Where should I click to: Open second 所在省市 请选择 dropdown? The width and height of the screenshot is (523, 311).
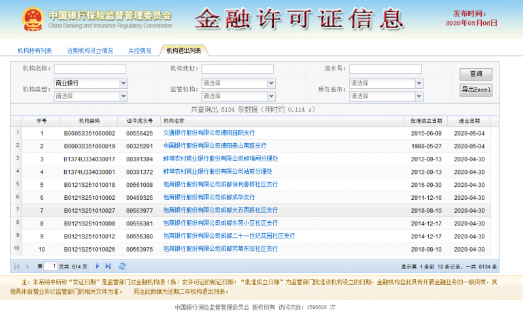pyautogui.click(x=419, y=96)
